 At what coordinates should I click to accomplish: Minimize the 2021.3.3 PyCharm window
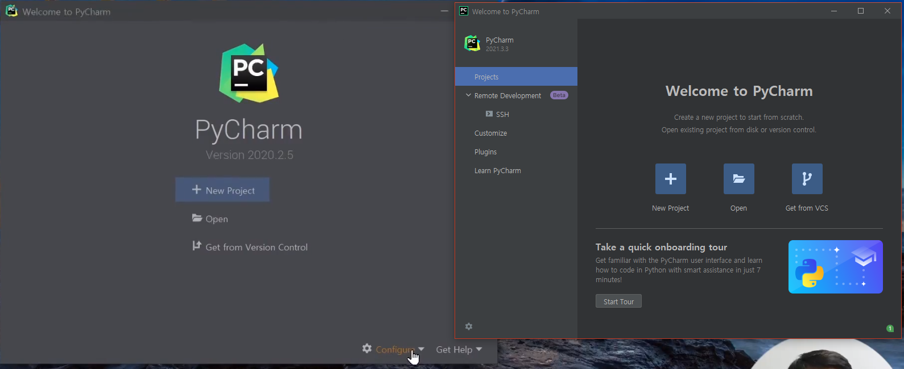pos(834,11)
